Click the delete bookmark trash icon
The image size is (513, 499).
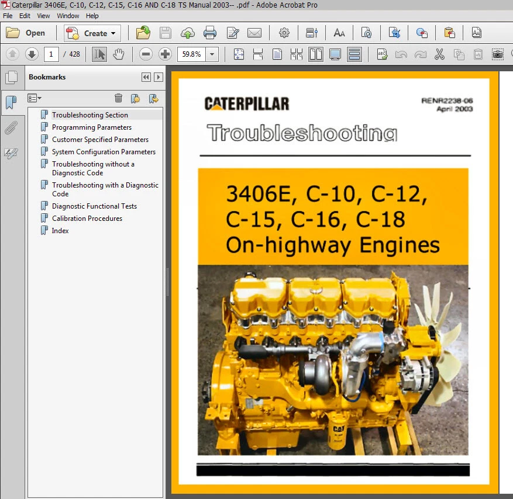[118, 98]
